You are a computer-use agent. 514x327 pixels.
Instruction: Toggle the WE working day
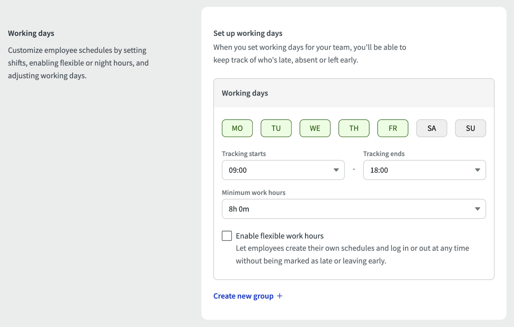pos(315,128)
